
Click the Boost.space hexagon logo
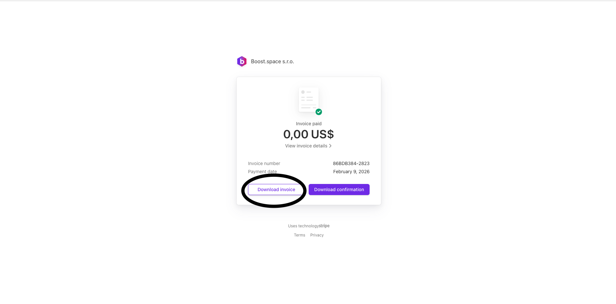pyautogui.click(x=242, y=61)
